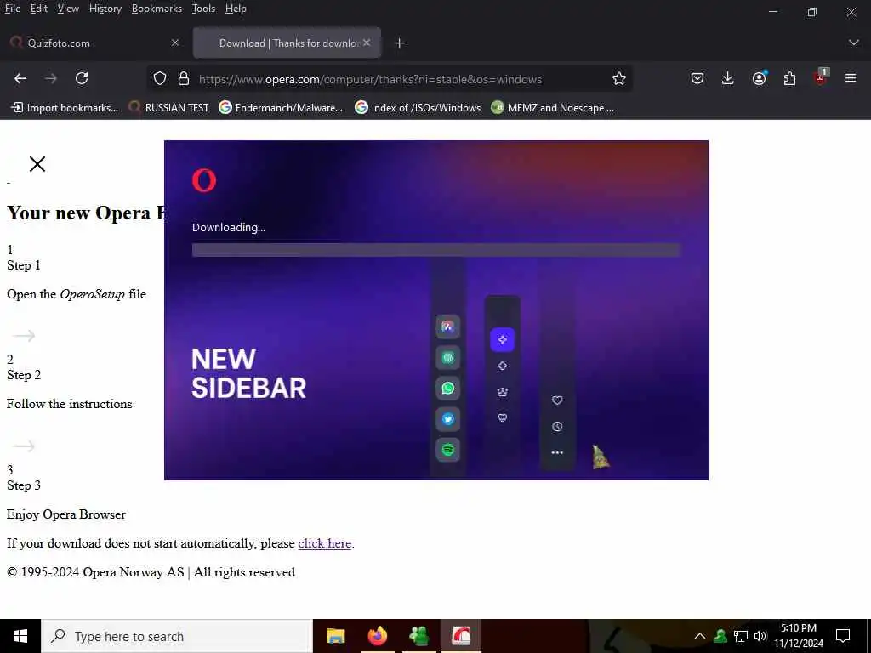Open the Pocket save icon
871x653 pixels.
[697, 79]
